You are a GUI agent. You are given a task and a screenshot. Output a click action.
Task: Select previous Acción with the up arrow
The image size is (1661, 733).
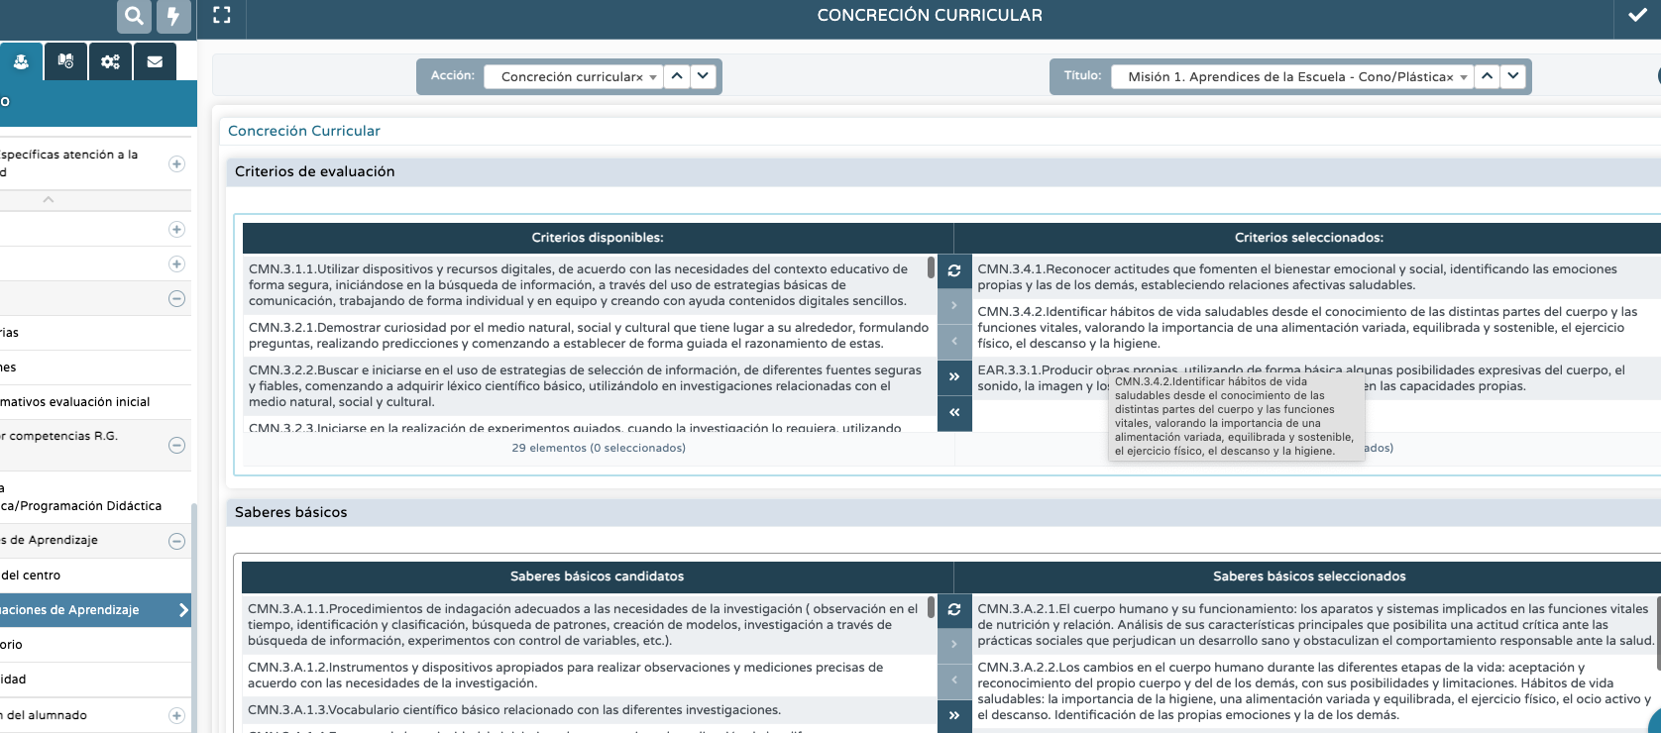(x=677, y=75)
